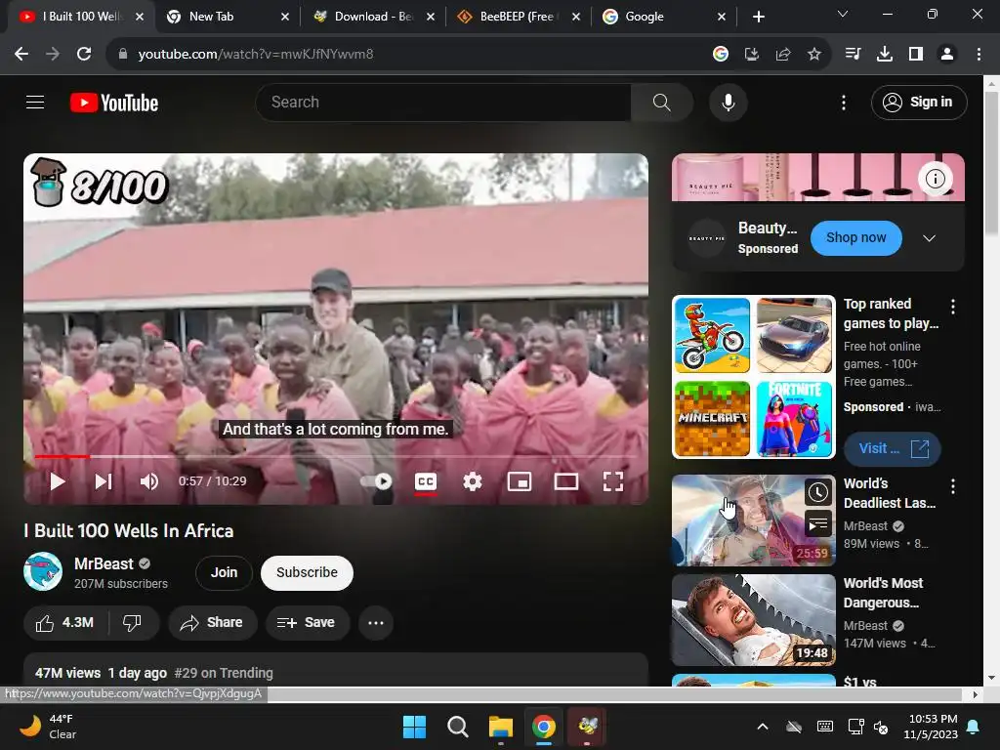Open media controls icon in toolbar
The image size is (1000, 750).
[853, 55]
